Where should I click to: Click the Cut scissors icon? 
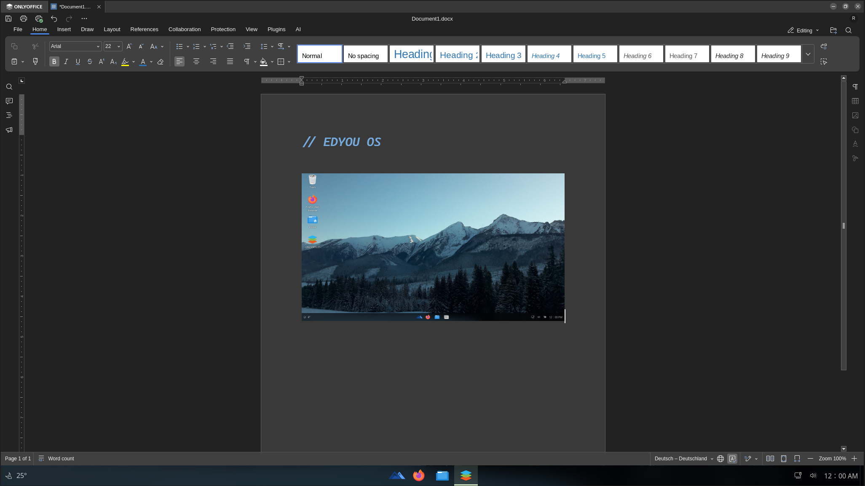click(35, 46)
